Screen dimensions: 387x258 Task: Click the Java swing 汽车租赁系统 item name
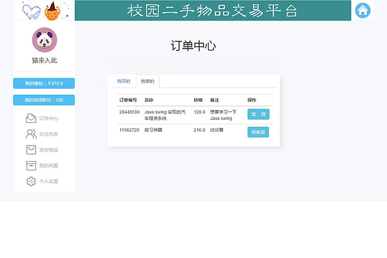click(x=165, y=115)
